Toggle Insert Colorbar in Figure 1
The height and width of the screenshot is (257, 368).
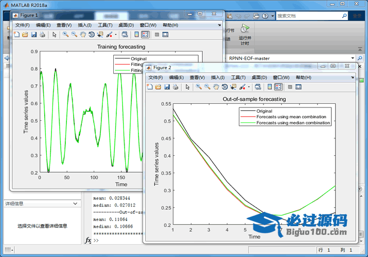click(x=136, y=34)
